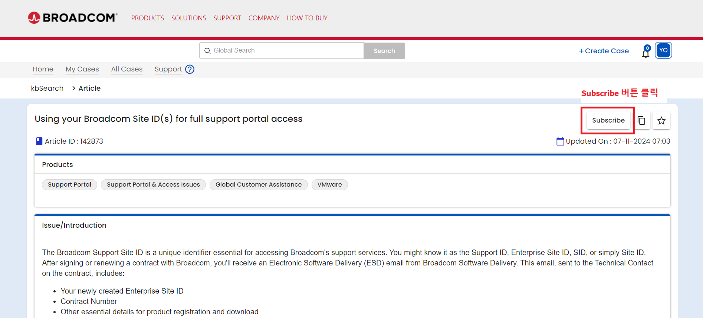Image resolution: width=703 pixels, height=318 pixels.
Task: Click the Support help question mark icon
Action: tap(190, 69)
